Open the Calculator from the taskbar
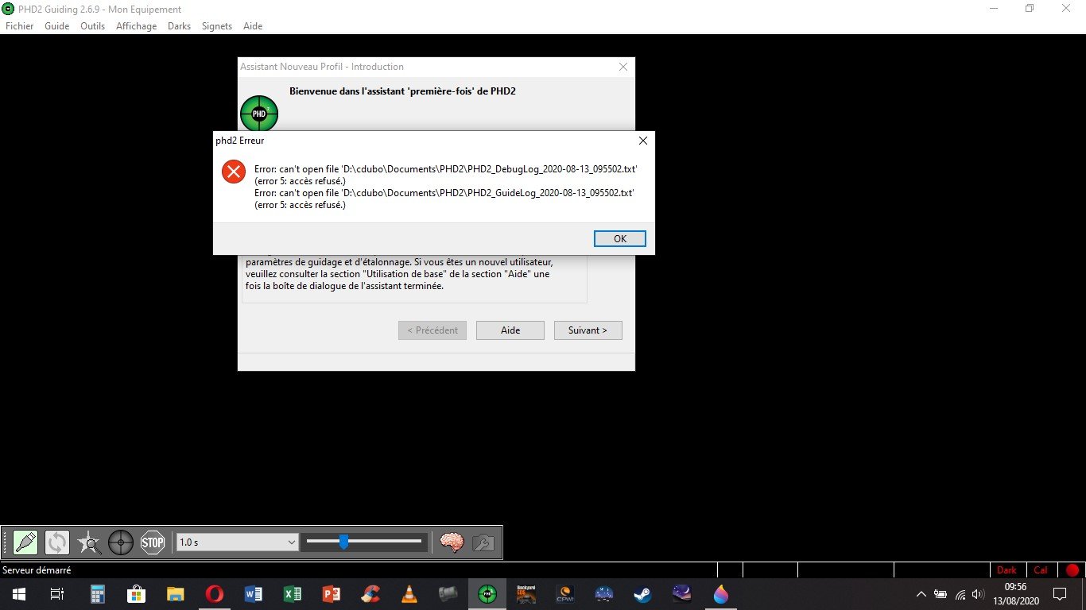The width and height of the screenshot is (1086, 610). [98, 594]
